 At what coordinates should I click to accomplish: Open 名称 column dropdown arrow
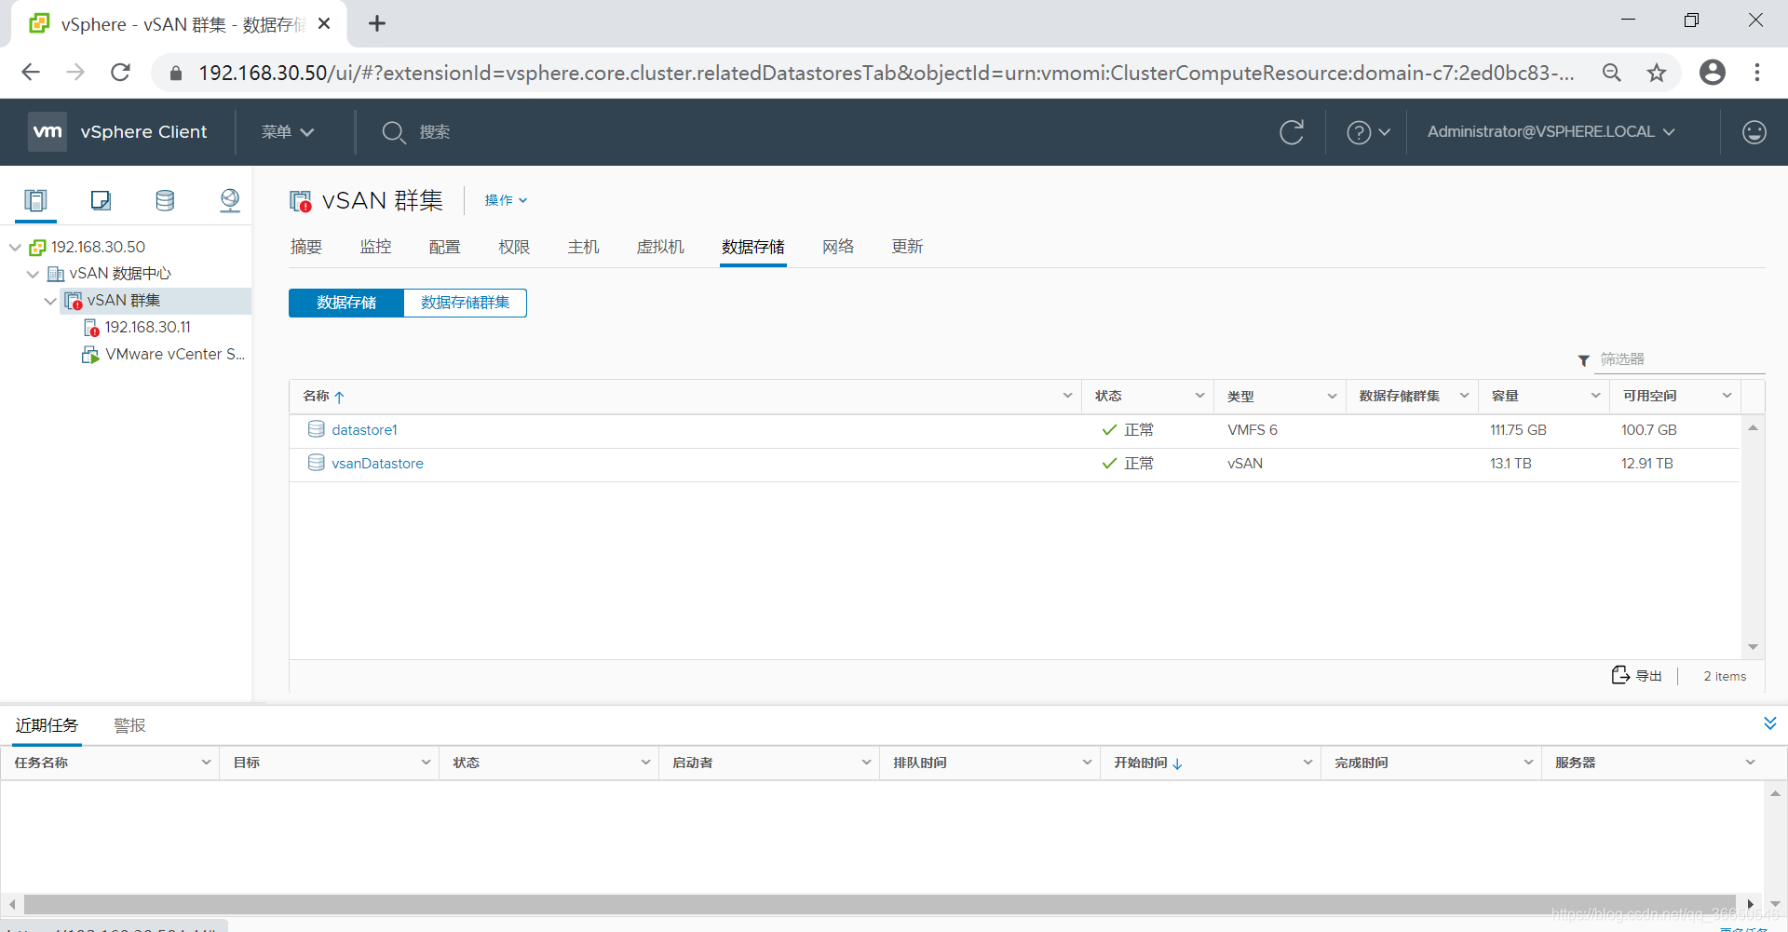pyautogui.click(x=1067, y=396)
